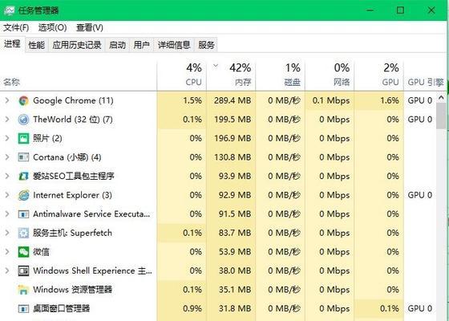Image resolution: width=449 pixels, height=321 pixels.
Task: Click the 爱站SEO工具包 icon
Action: coord(23,177)
